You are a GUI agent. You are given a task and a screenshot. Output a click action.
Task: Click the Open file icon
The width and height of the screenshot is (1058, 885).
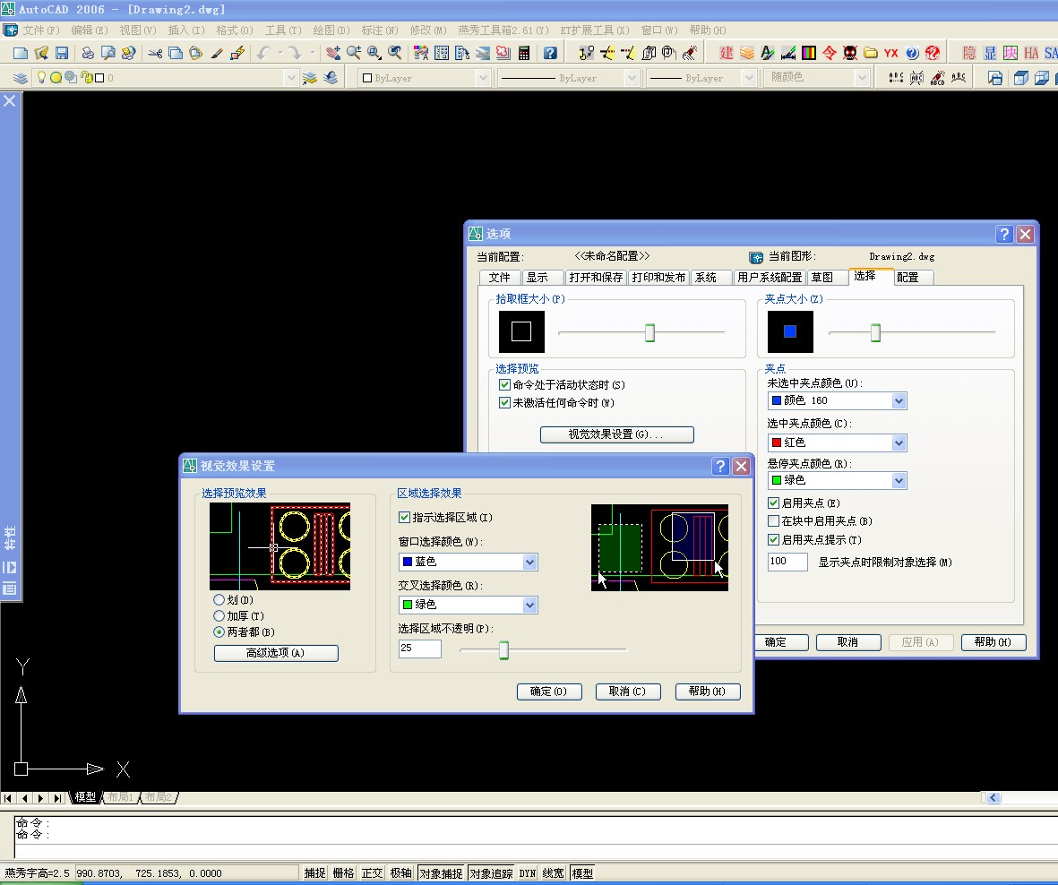(41, 53)
